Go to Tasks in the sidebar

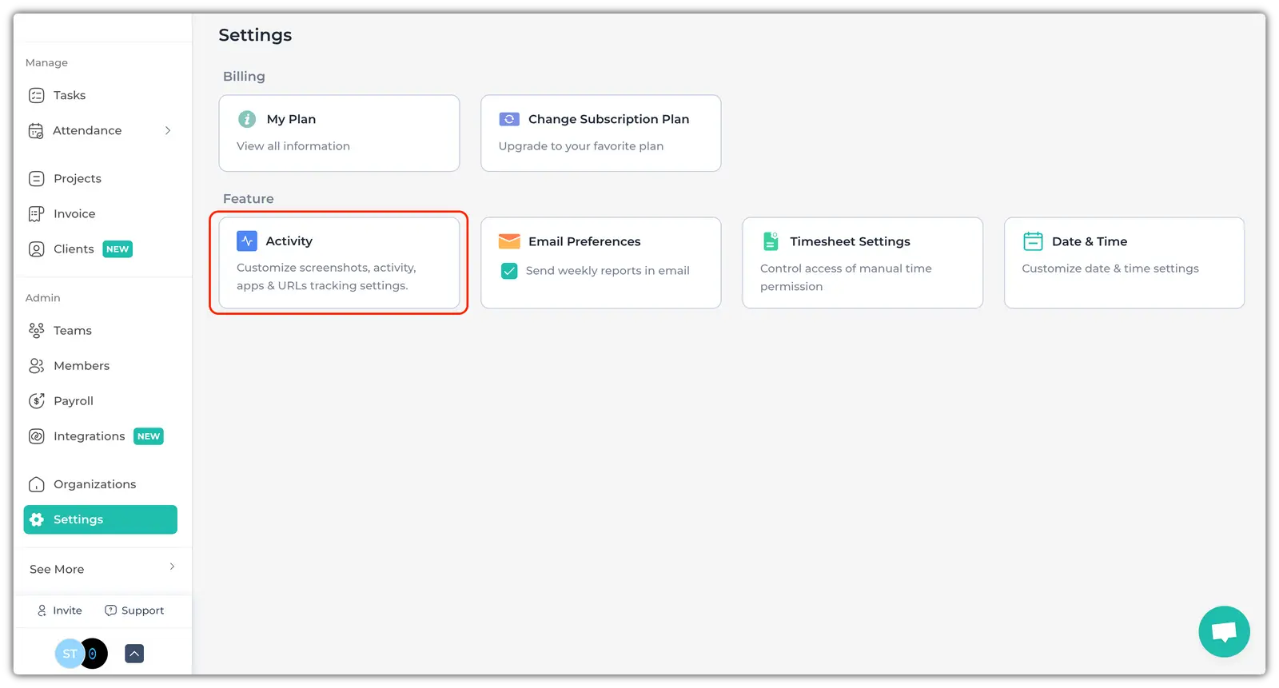70,95
